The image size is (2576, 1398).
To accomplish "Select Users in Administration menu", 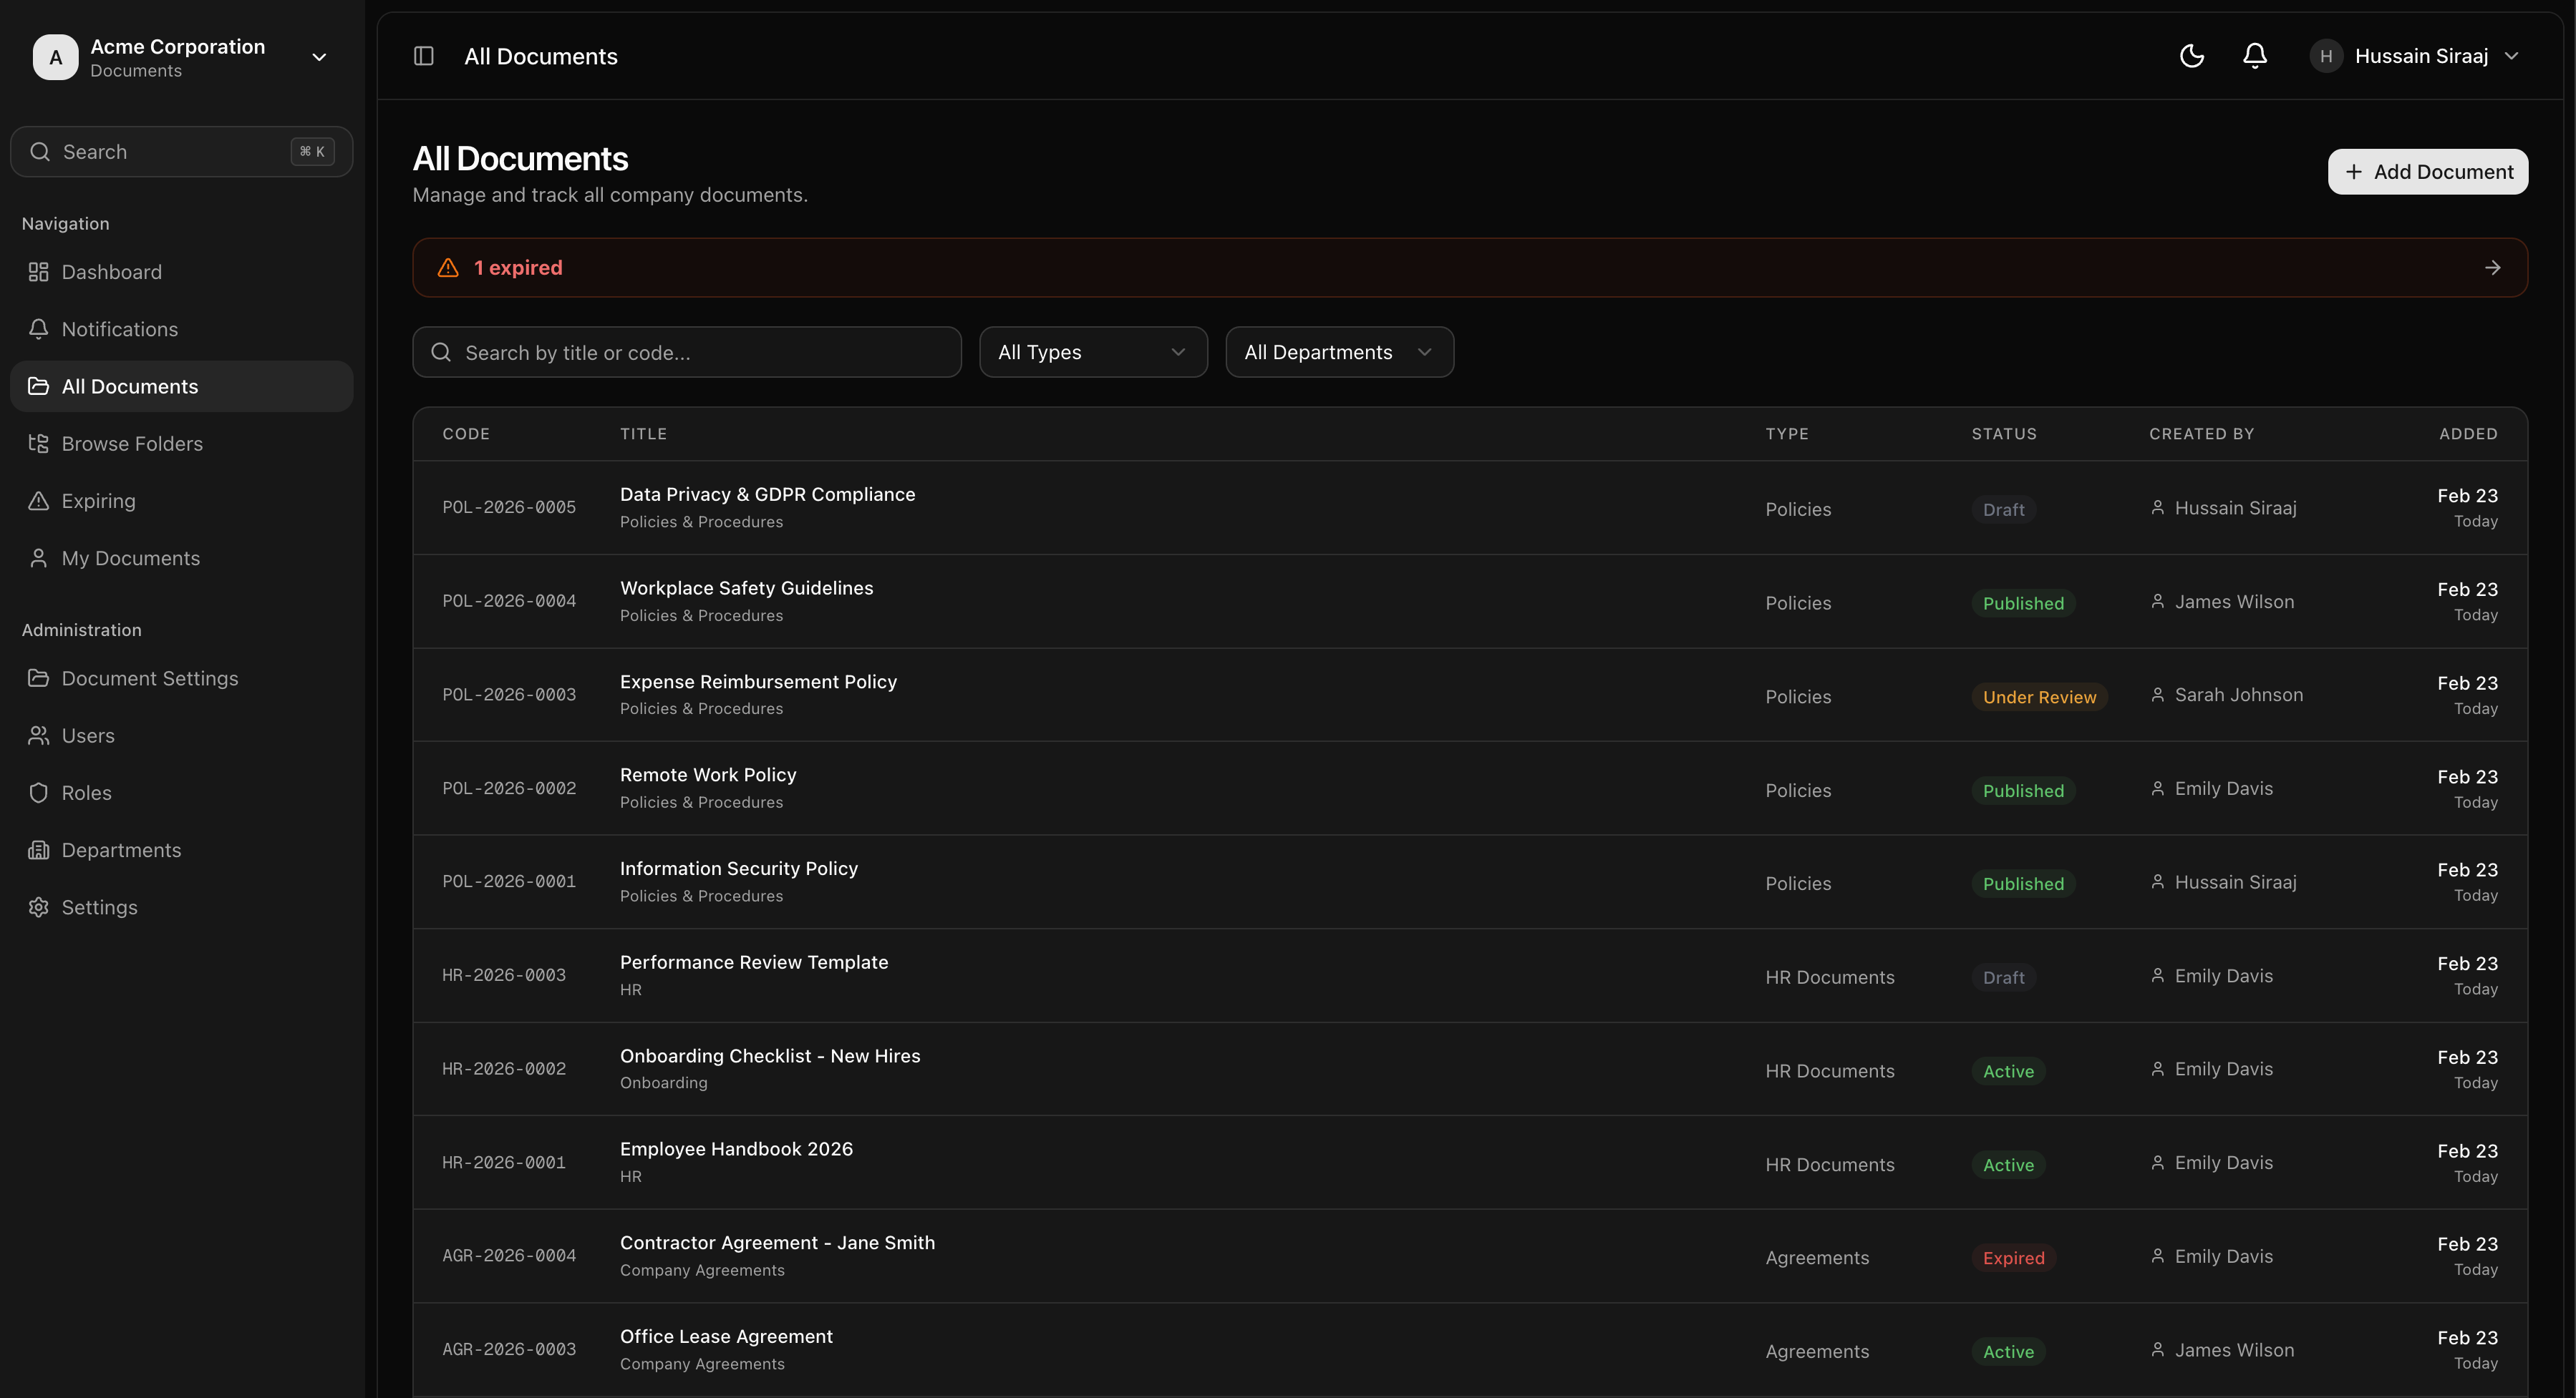I will pos(88,735).
